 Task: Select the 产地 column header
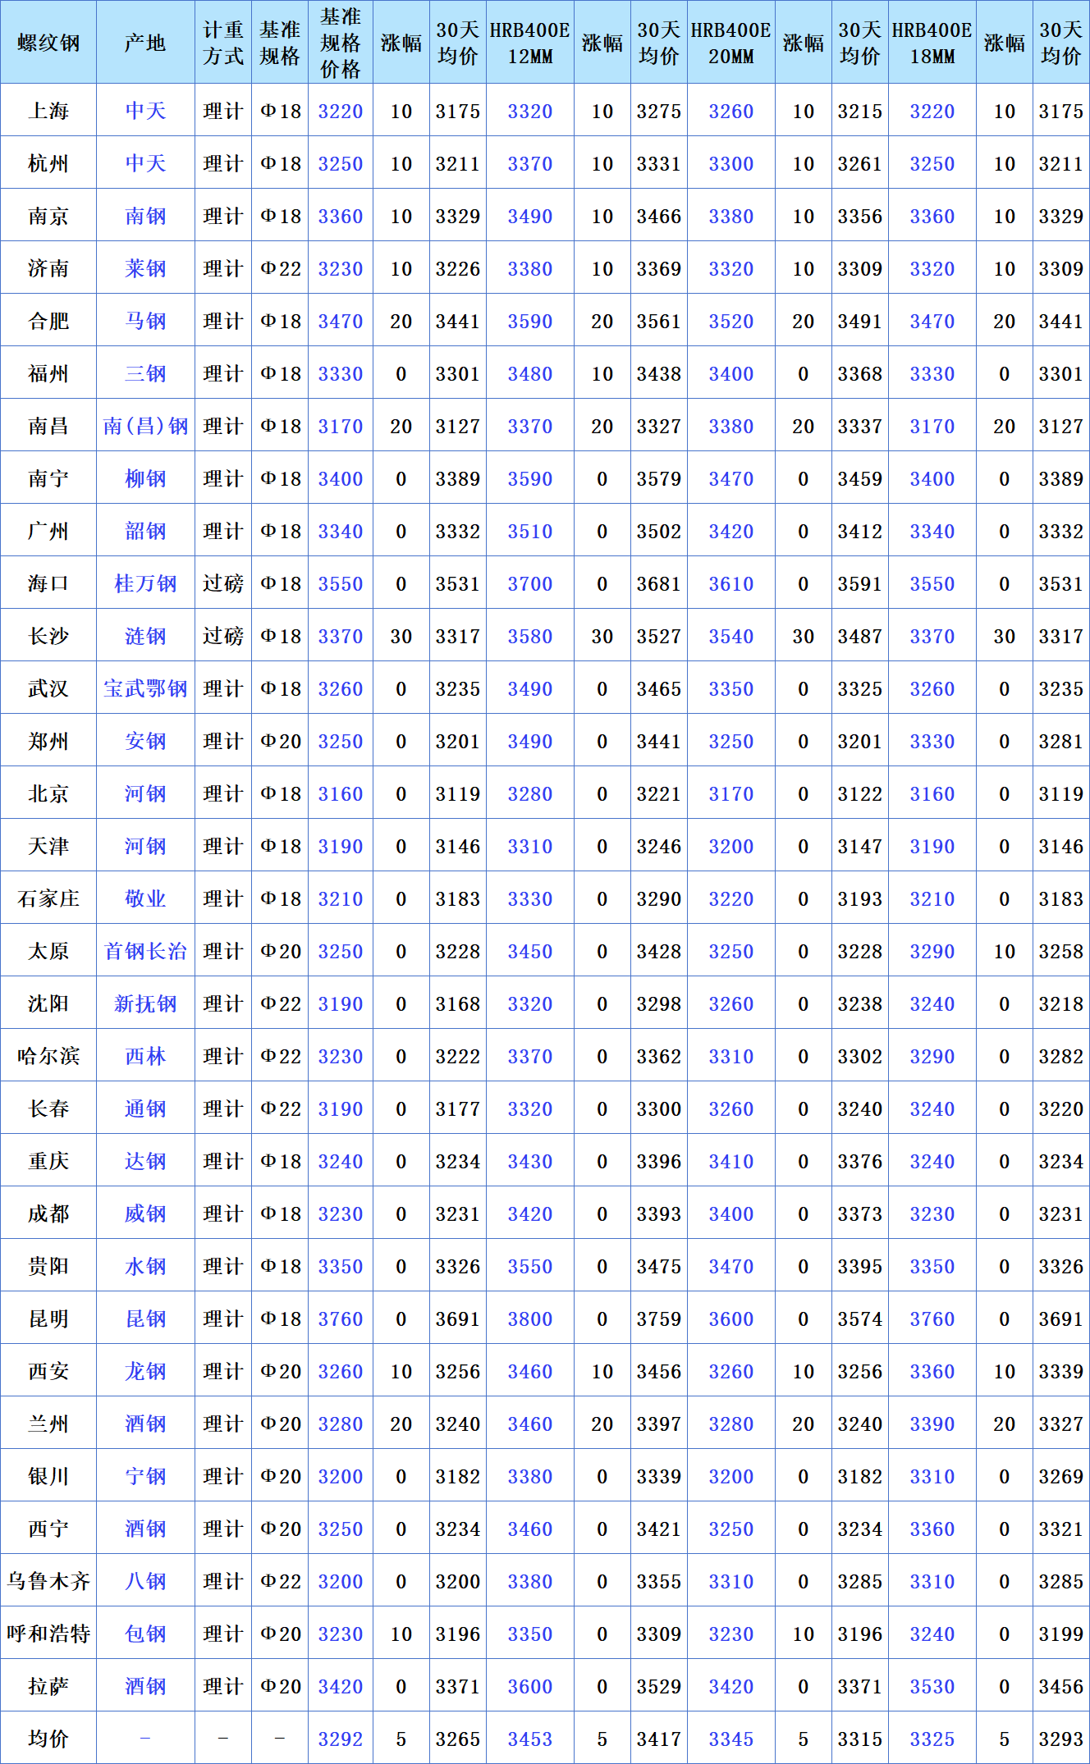[145, 43]
